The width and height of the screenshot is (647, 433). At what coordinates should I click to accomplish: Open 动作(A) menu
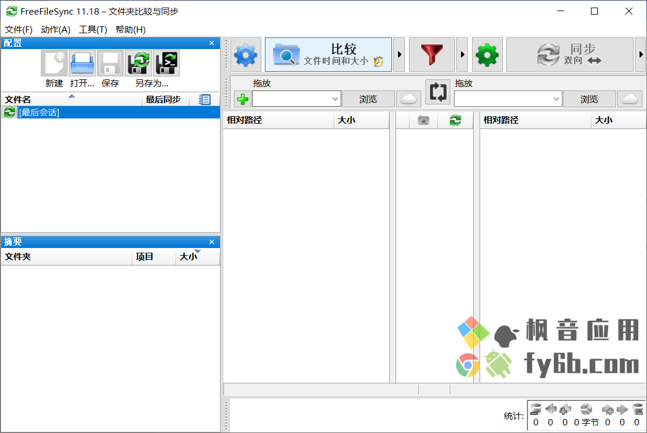(55, 30)
